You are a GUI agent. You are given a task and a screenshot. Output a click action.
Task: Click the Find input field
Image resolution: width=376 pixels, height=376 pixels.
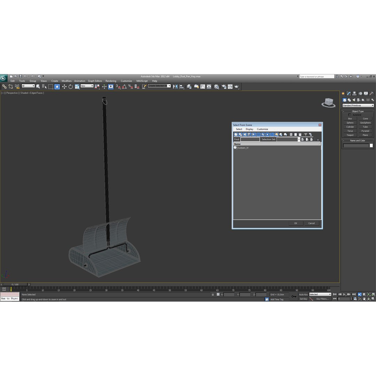[x=250, y=139]
